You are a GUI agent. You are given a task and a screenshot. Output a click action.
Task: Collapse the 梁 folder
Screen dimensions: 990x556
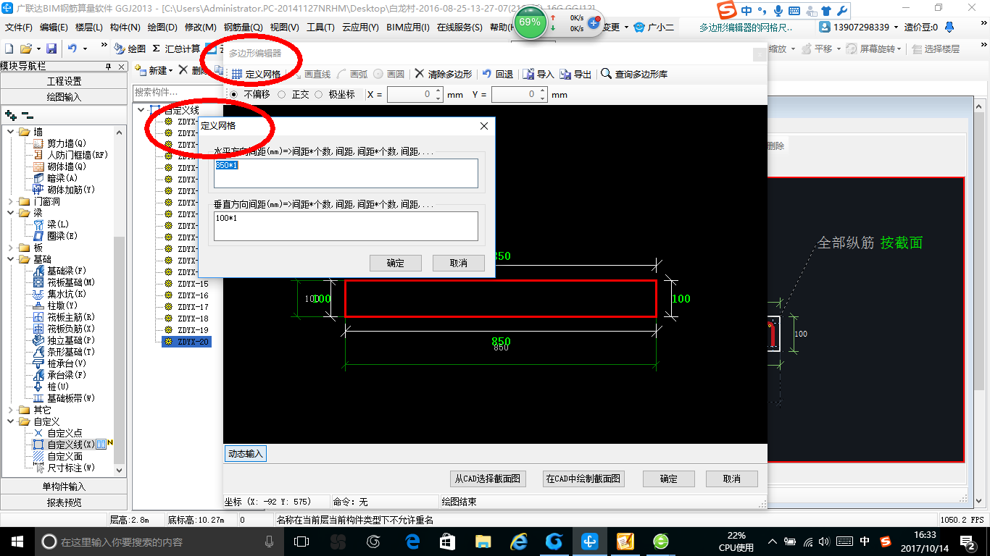[11, 213]
